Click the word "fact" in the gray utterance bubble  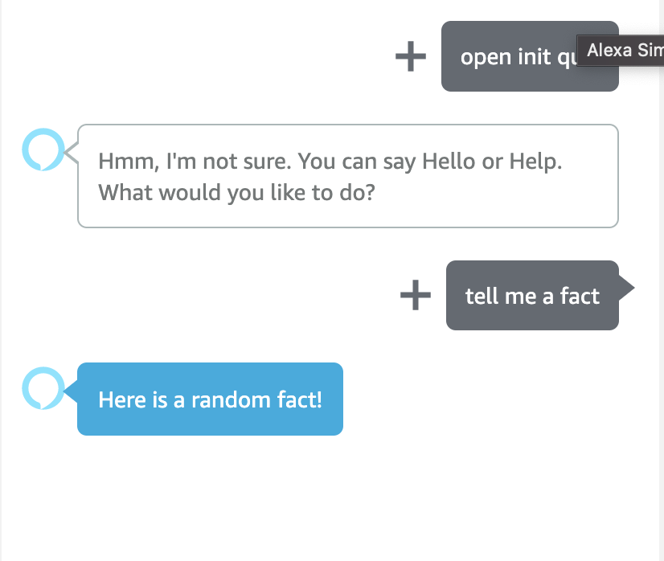click(x=580, y=296)
